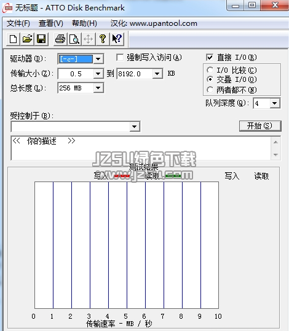The height and width of the screenshot is (331, 289).
Task: Open the 文件(F) menu
Action: click(18, 23)
